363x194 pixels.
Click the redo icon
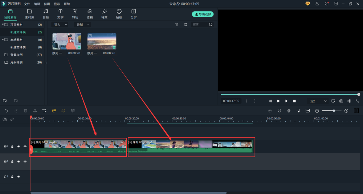tap(16, 111)
